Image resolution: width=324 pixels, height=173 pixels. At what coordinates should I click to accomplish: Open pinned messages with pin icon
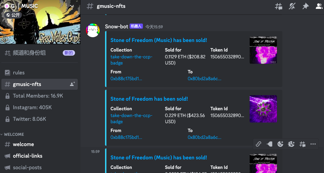click(305, 6)
